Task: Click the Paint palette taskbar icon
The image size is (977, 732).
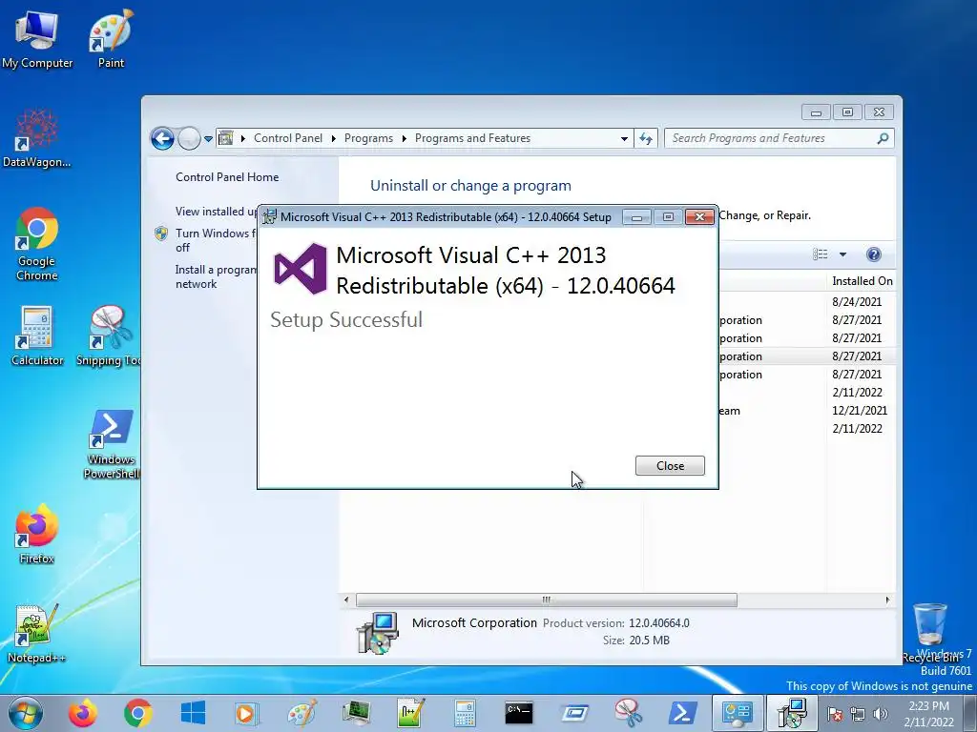Action: point(301,713)
